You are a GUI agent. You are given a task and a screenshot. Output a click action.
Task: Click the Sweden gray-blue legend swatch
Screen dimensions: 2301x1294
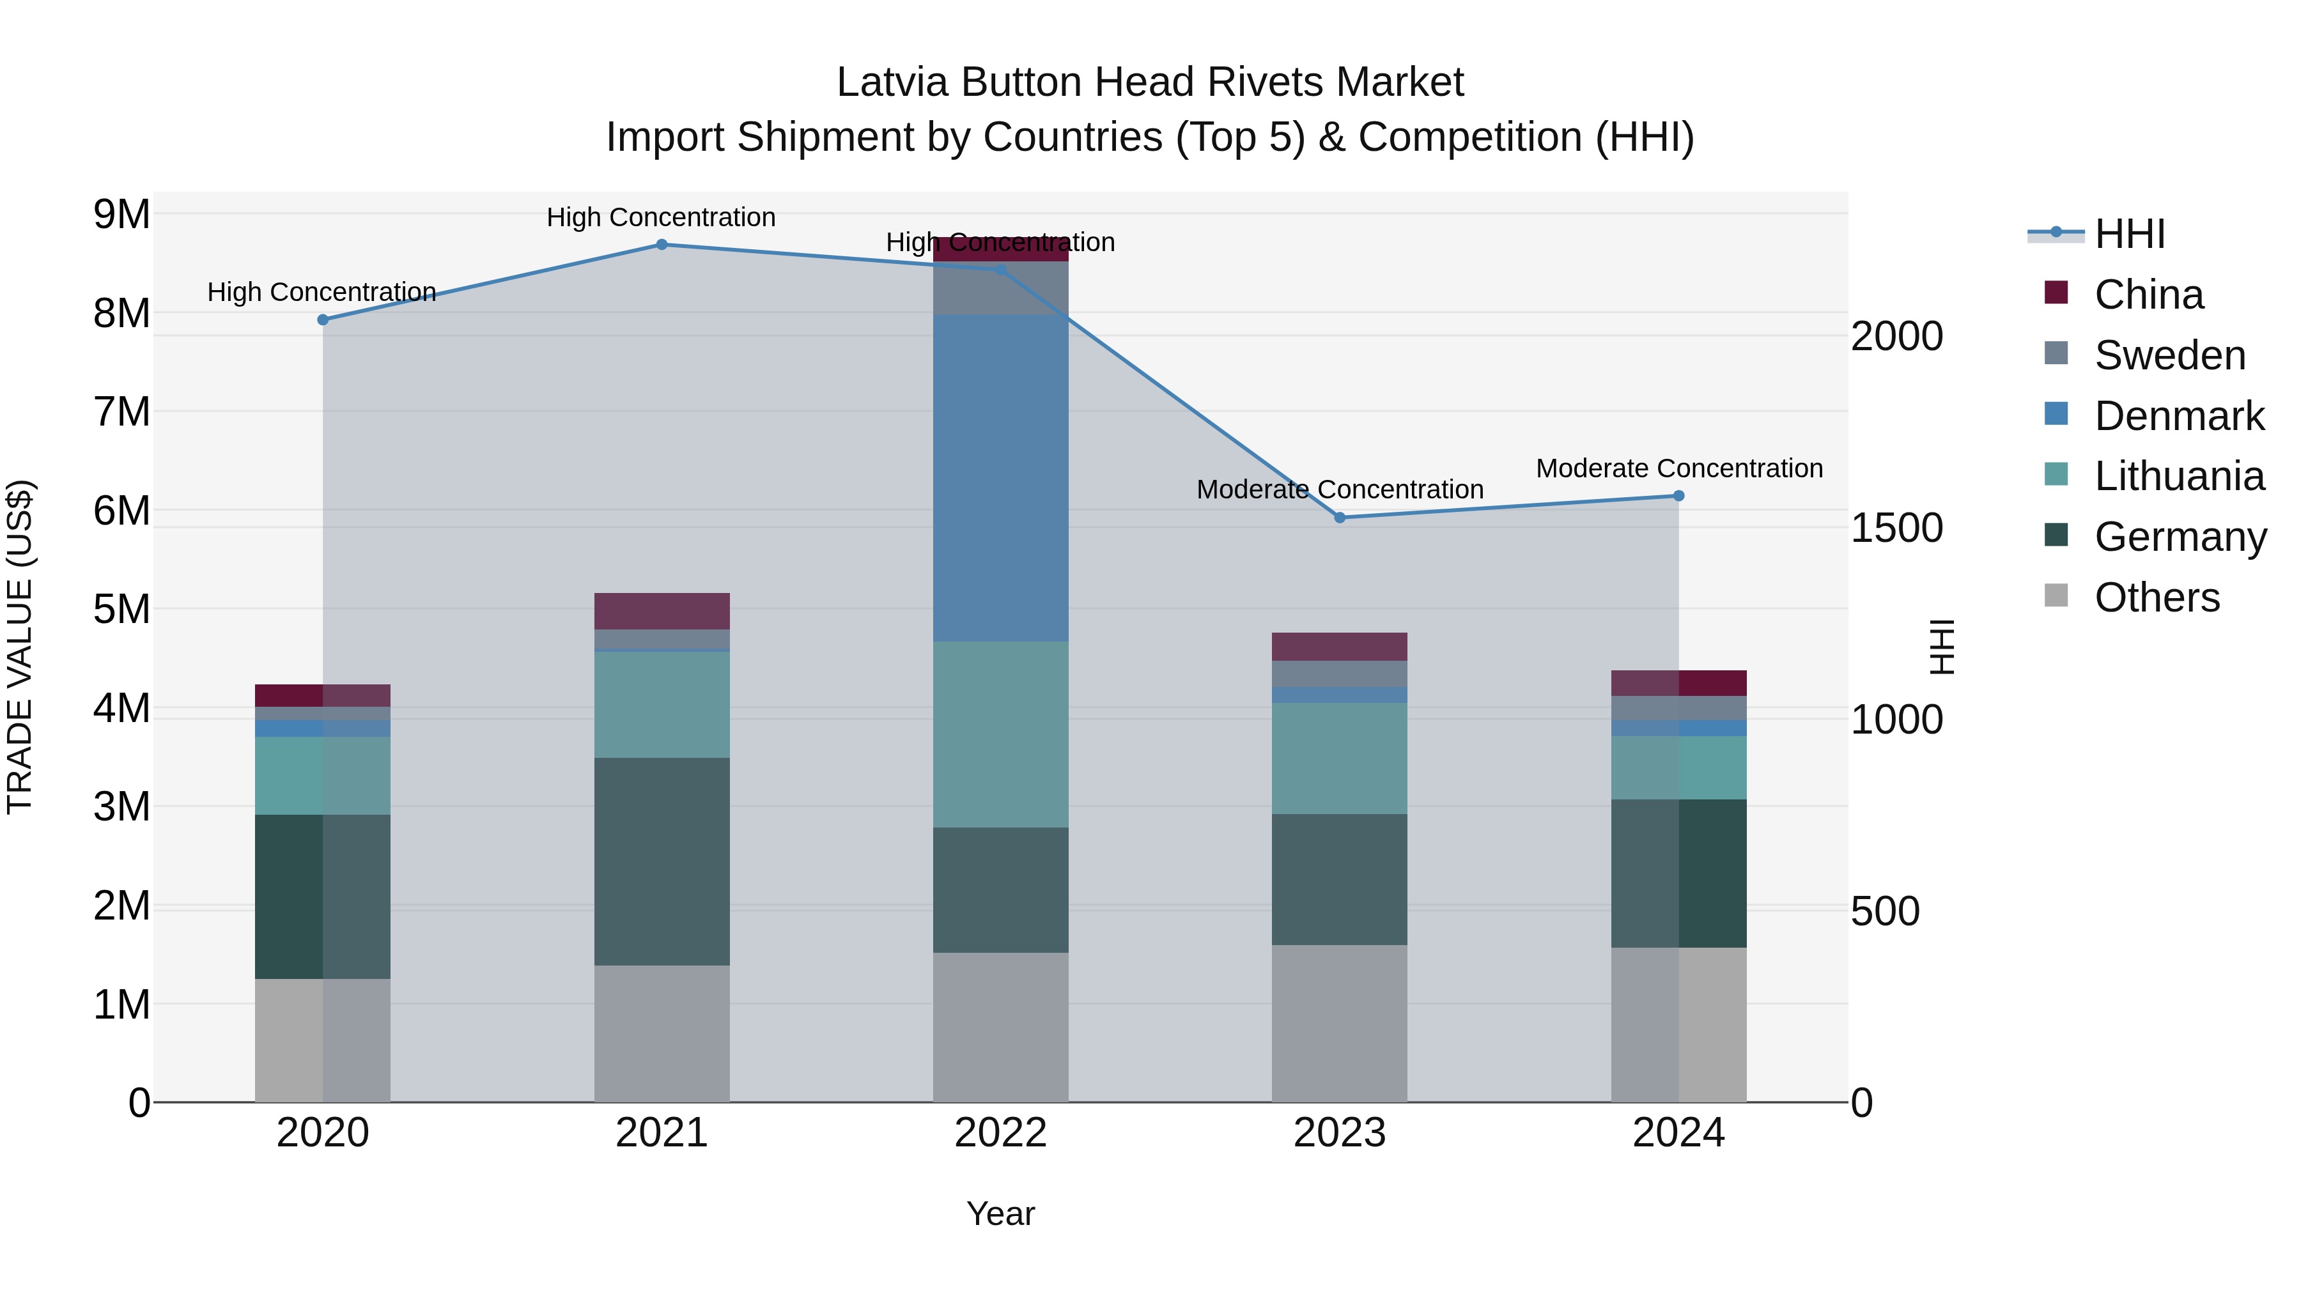pos(2056,353)
